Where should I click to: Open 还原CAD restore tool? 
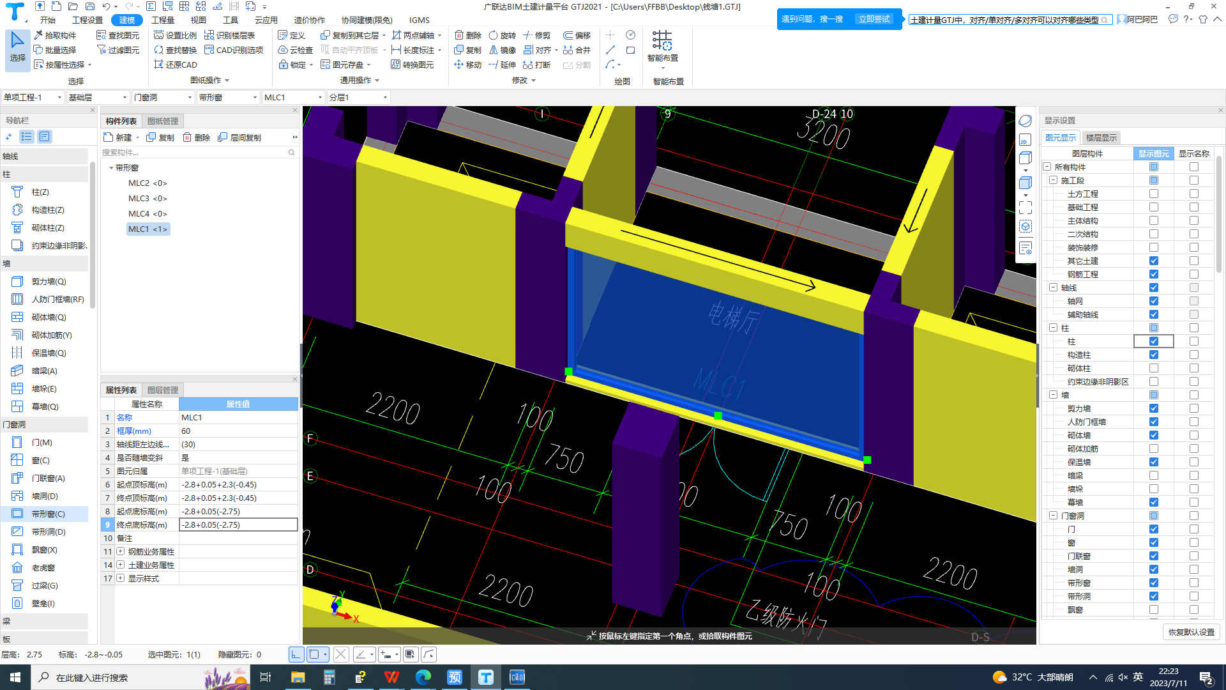click(x=176, y=65)
